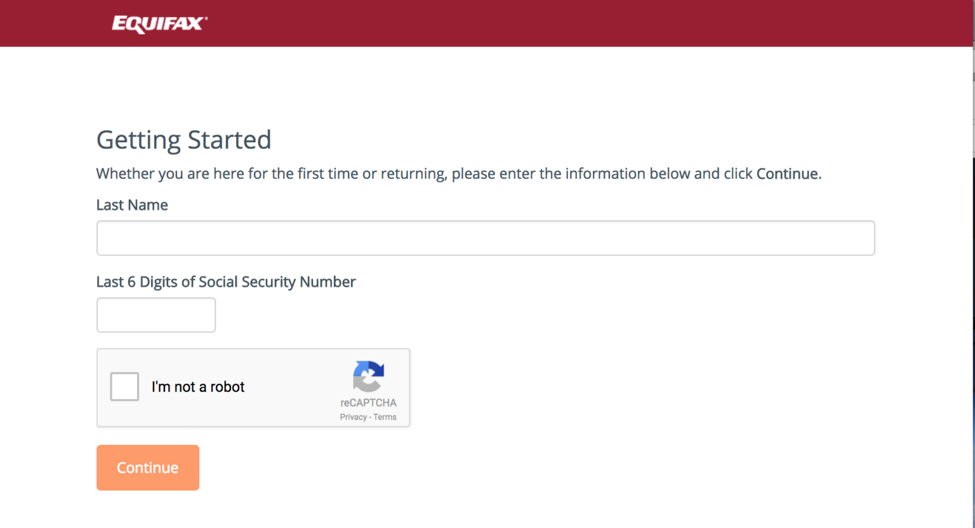
Task: Click the Social Security Number label text
Action: pos(225,281)
